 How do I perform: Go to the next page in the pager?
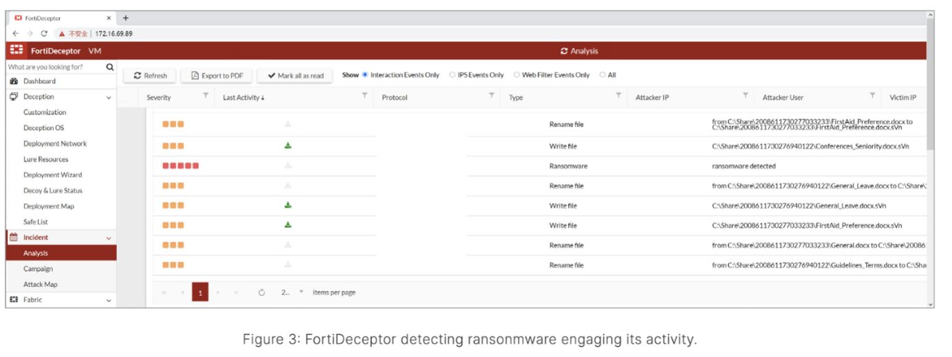pyautogui.click(x=218, y=292)
